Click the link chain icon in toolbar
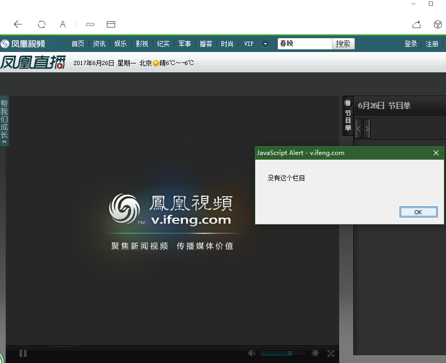Screen dimensions: 446x363 [x=90, y=24]
